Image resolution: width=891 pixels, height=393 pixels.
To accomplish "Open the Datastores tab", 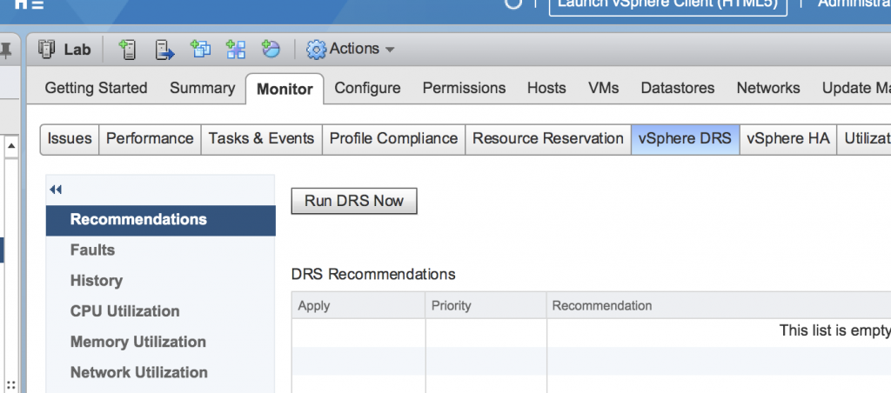I will (678, 88).
